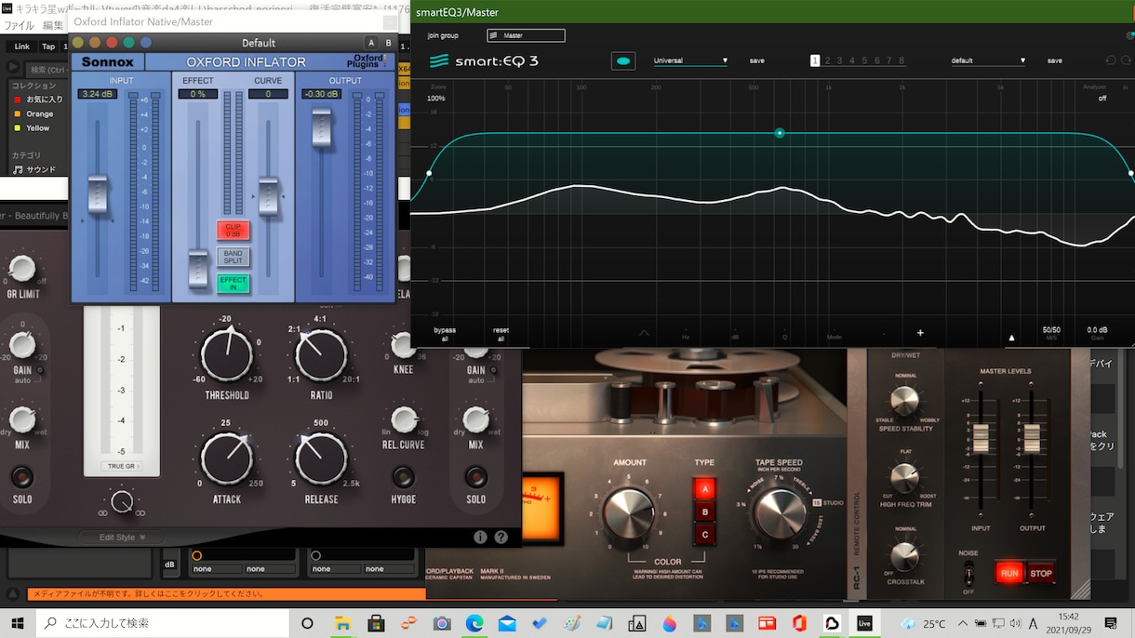Screen dimensions: 1135x638
Task: Open Ableton Live from the taskbar
Action: 864,623
